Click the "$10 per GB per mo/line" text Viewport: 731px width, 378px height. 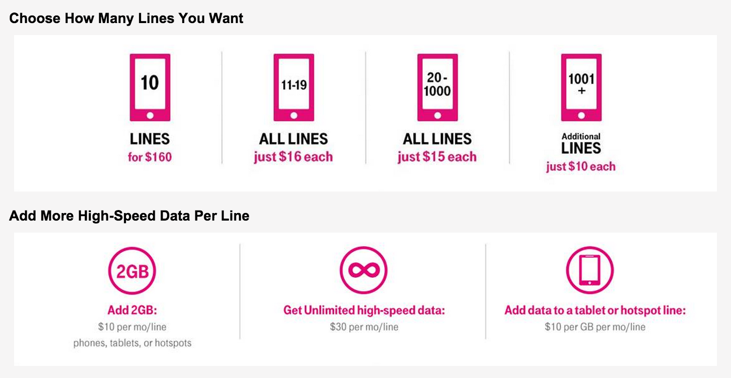pyautogui.click(x=595, y=327)
